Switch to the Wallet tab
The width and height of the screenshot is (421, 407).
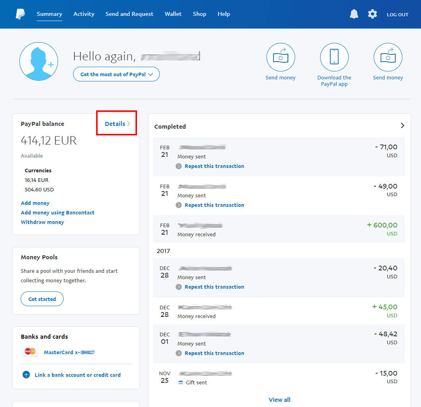(173, 14)
